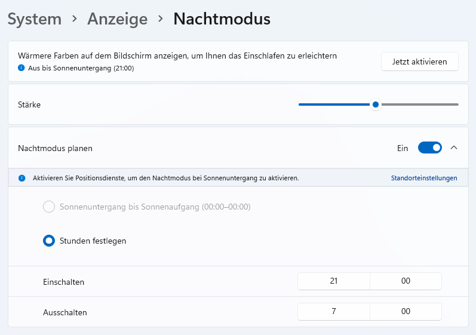The image size is (476, 335).
Task: Go to System in the breadcrumb
Action: (x=35, y=19)
